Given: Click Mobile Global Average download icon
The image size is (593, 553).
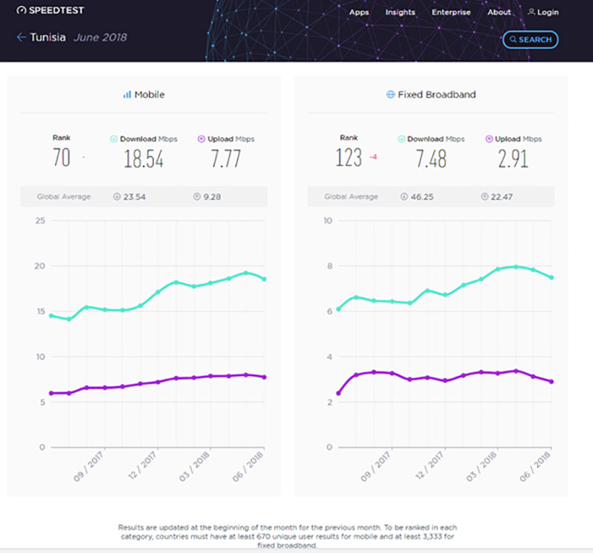Looking at the screenshot, I should pyautogui.click(x=117, y=196).
